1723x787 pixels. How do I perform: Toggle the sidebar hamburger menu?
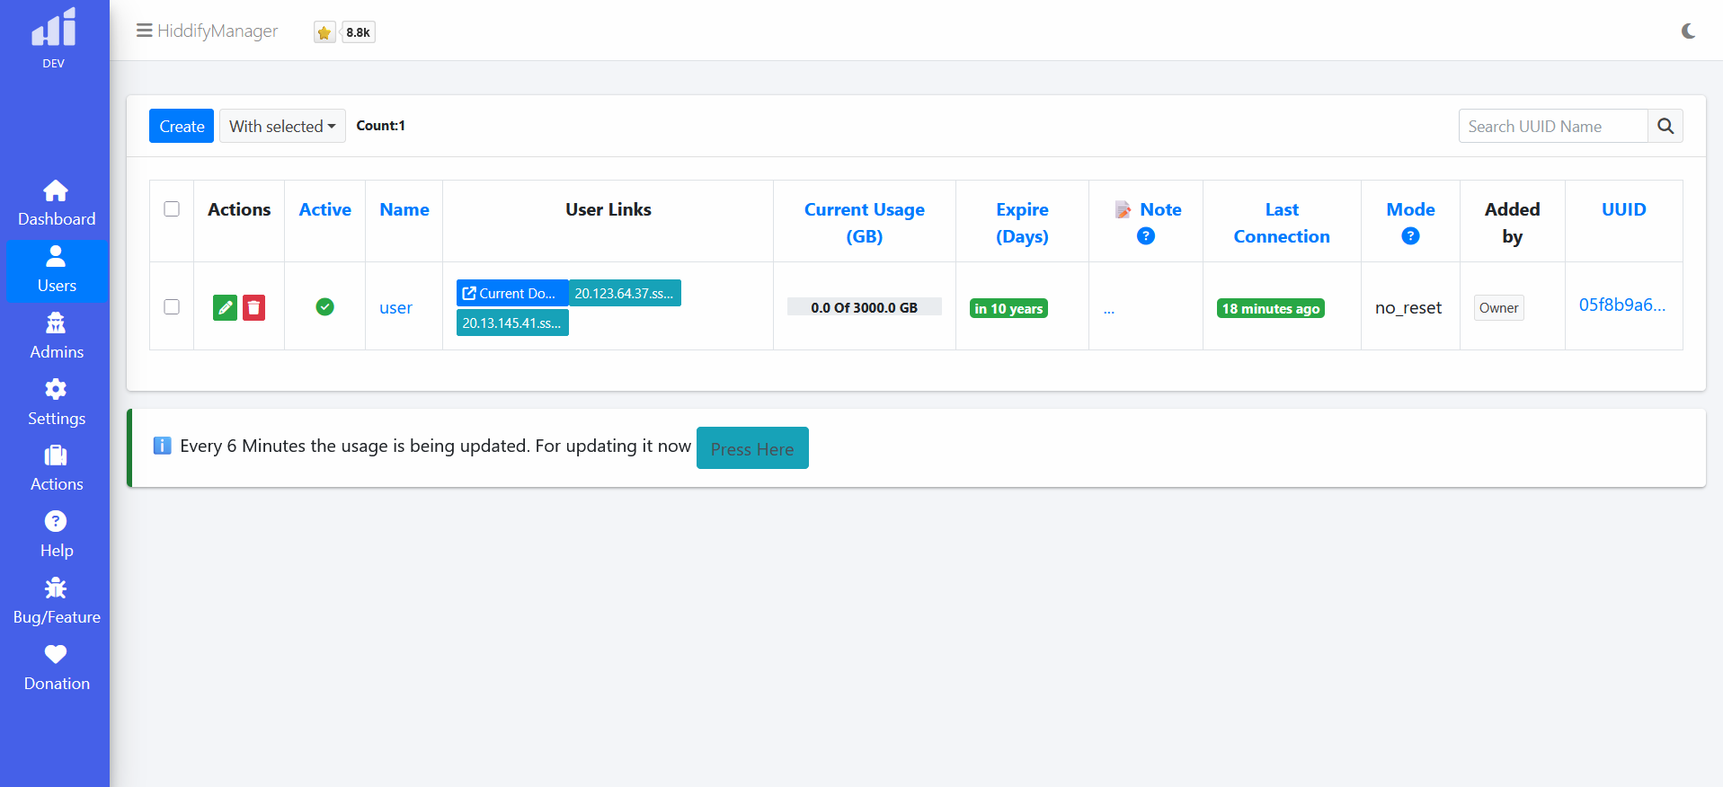coord(144,31)
